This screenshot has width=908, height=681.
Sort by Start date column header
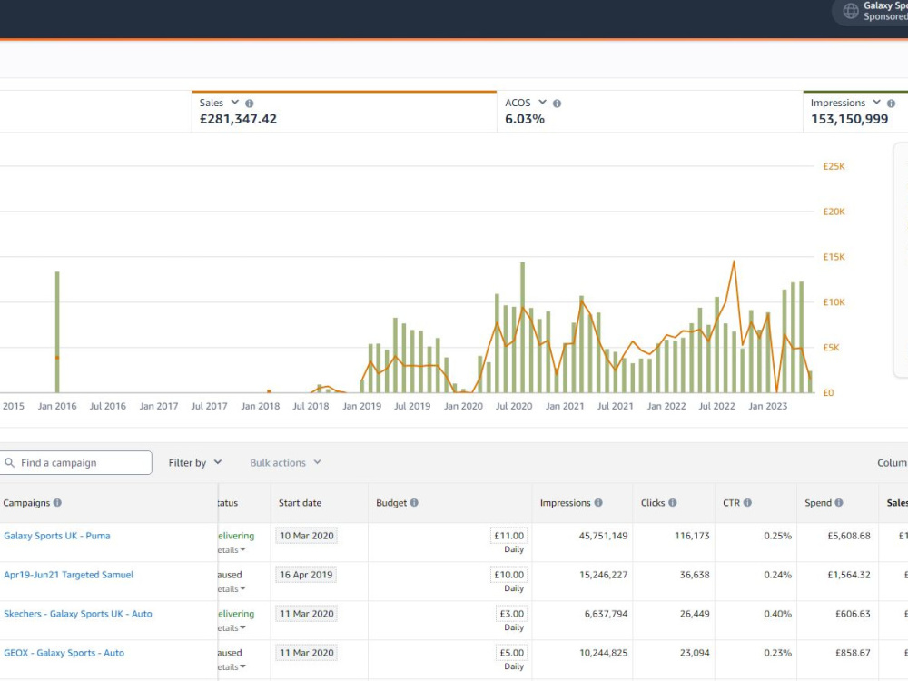300,503
